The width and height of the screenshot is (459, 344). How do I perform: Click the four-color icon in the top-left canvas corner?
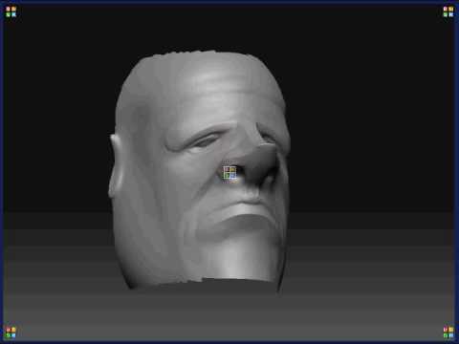[x=11, y=11]
